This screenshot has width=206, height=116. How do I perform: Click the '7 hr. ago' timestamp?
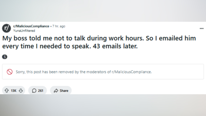[59, 26]
